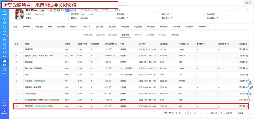Open jack chen user profile in sidebar

tap(5, 111)
